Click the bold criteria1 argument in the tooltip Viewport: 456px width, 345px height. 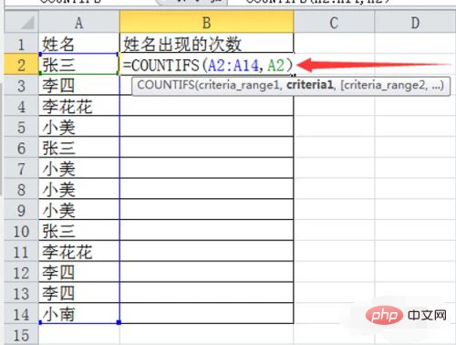click(310, 85)
